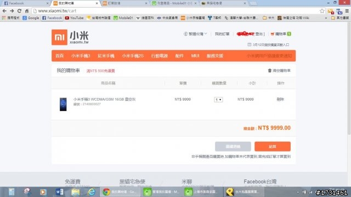Click the YouTube bookmark
Image resolution: width=351 pixels, height=197 pixels.
[74, 18]
